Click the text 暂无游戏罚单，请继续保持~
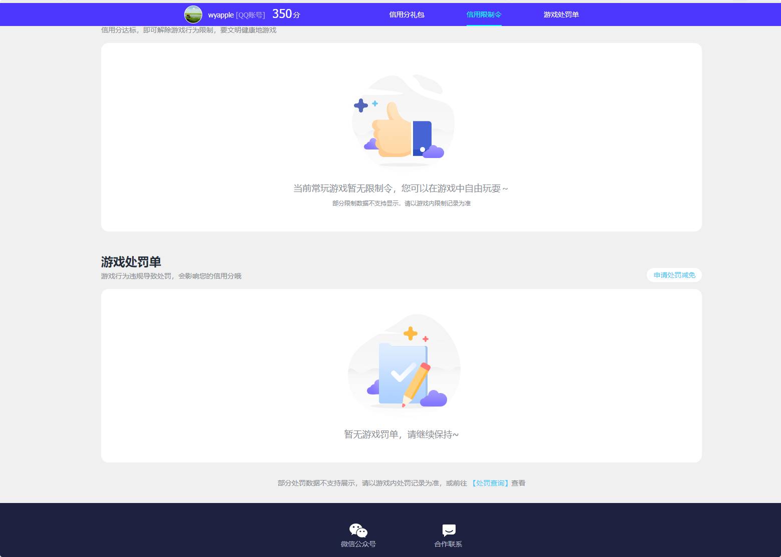The width and height of the screenshot is (781, 557). [x=401, y=434]
